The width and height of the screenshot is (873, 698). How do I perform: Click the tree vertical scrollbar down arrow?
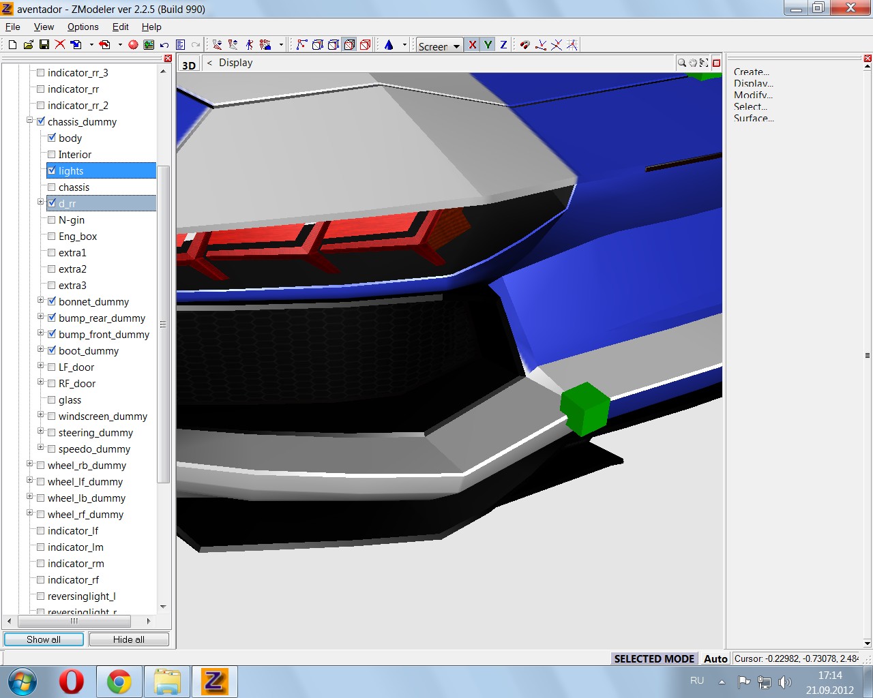coord(163,607)
